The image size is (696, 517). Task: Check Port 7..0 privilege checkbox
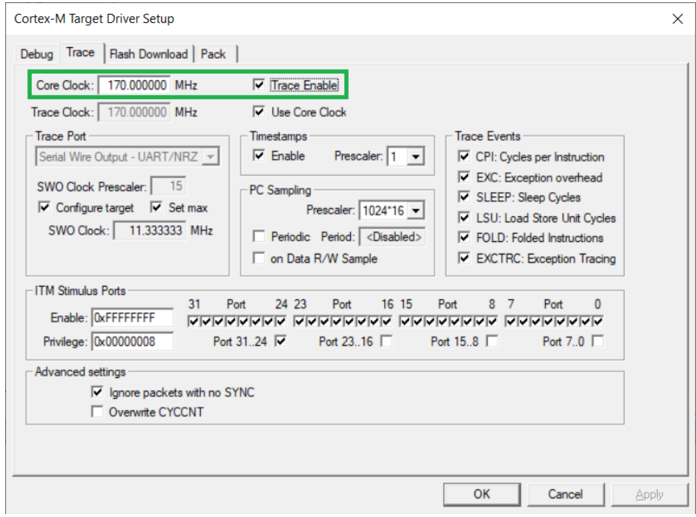(x=598, y=340)
